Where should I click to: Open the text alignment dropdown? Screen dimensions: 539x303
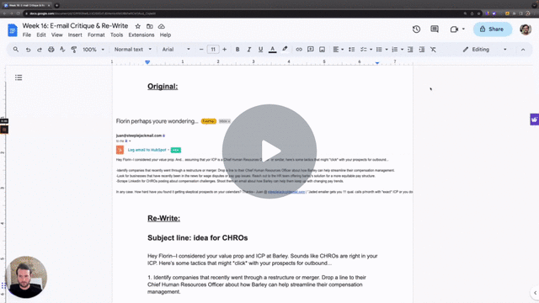click(x=339, y=50)
